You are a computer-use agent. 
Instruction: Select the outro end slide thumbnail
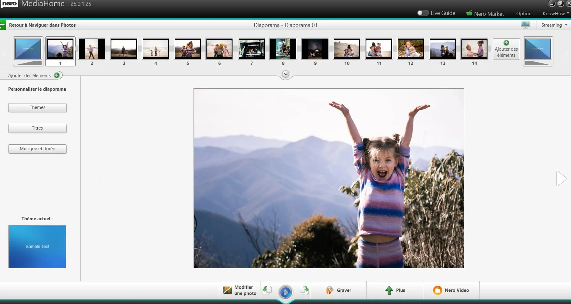tap(538, 51)
